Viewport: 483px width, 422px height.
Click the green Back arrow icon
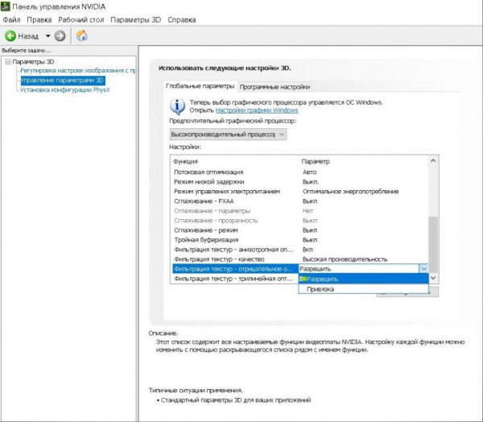(x=10, y=36)
